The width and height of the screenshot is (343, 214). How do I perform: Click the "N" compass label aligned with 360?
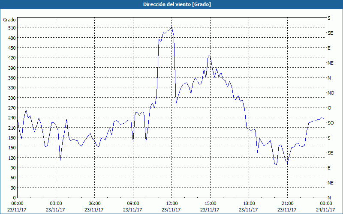329,78
